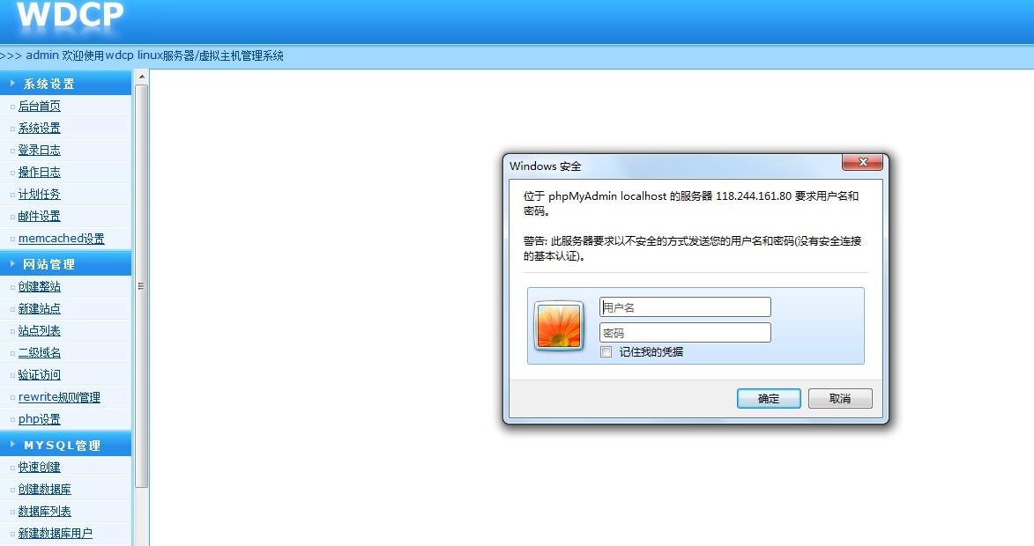Open php设置 in sidebar
Image resolution: width=1034 pixels, height=546 pixels.
click(40, 419)
